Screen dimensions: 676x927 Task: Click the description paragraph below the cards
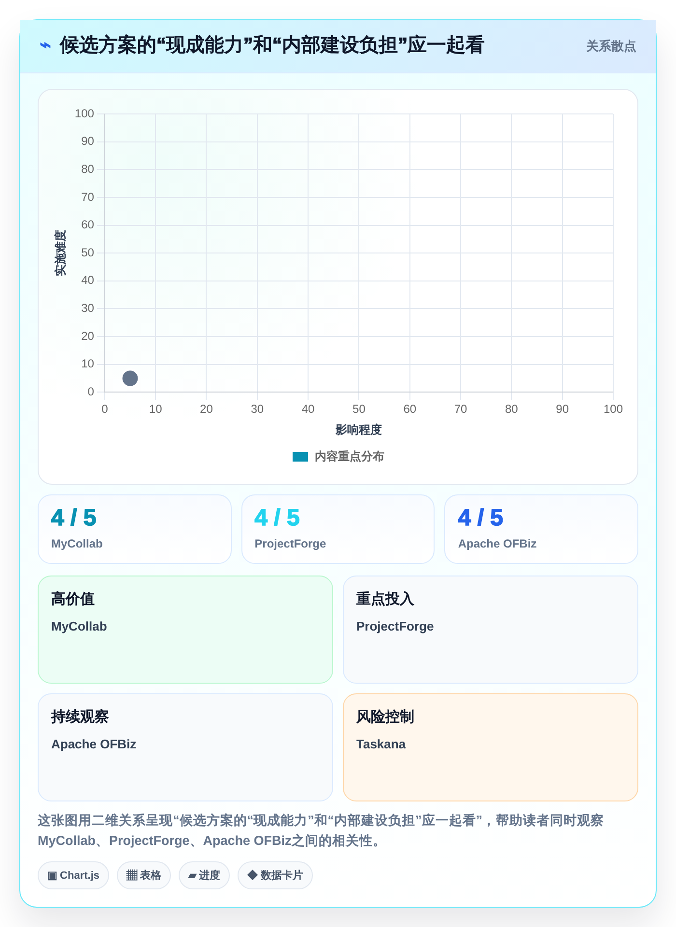(321, 830)
